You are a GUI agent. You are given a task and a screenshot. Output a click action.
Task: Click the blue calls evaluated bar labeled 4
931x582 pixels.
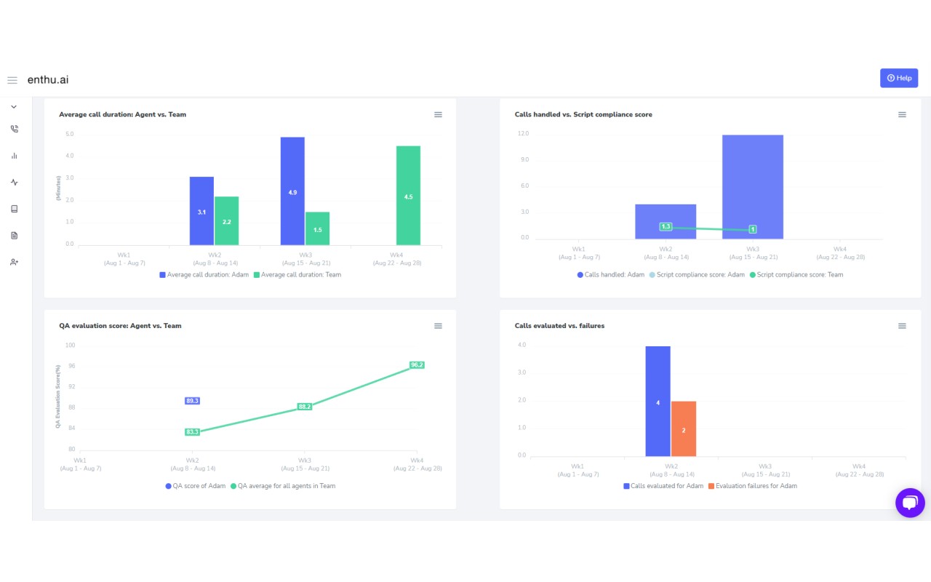[658, 402]
